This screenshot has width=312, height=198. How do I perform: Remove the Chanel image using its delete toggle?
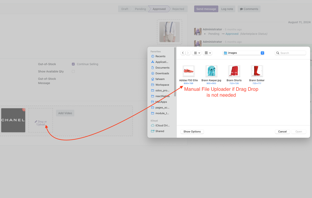(x=24, y=110)
